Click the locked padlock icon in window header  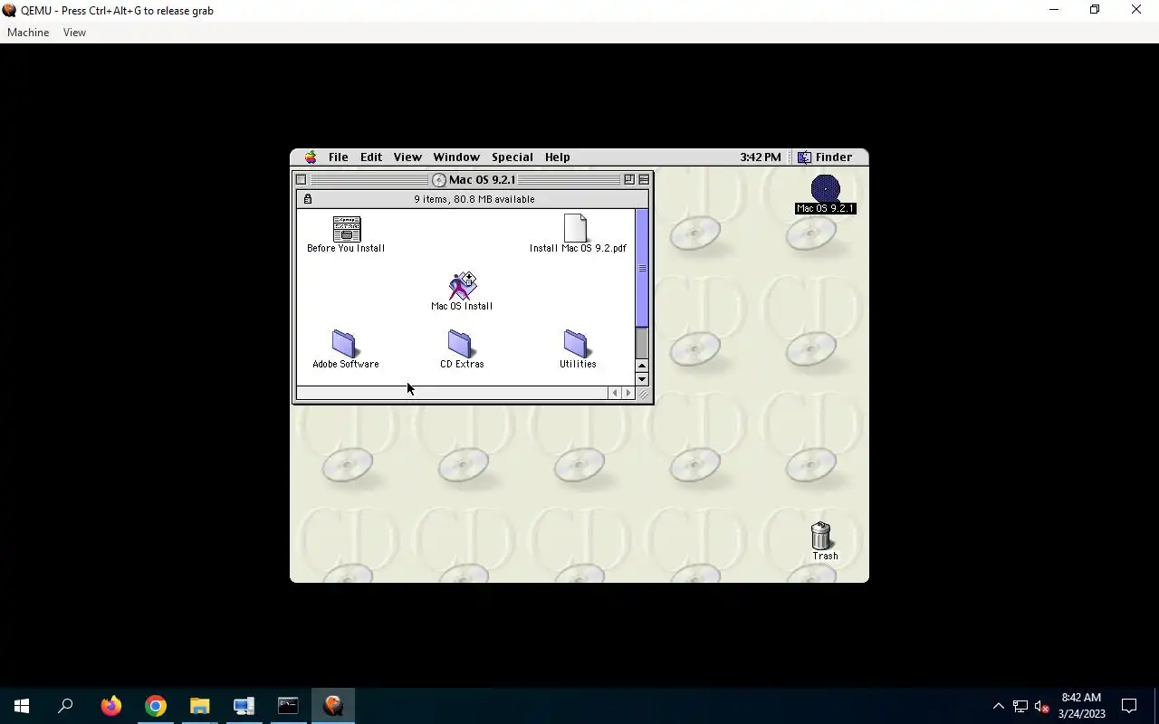coord(308,199)
